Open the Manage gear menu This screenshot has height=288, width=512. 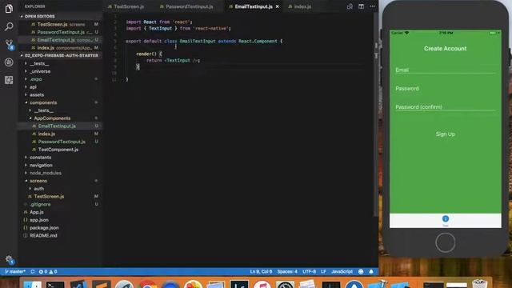tap(9, 259)
